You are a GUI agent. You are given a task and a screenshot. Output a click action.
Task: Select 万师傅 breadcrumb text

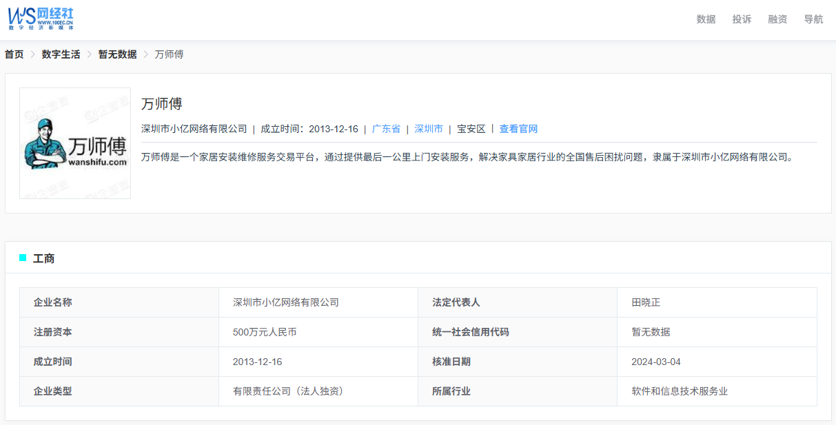(x=169, y=54)
